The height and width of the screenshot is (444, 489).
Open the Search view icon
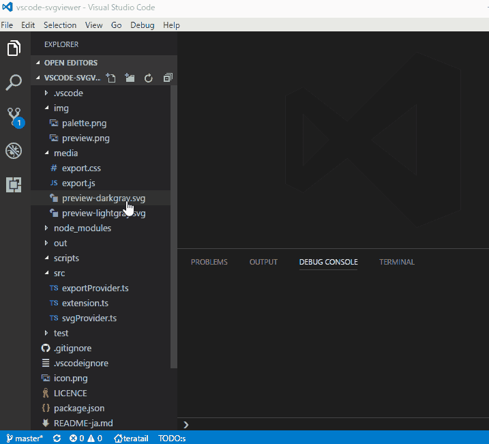click(14, 83)
